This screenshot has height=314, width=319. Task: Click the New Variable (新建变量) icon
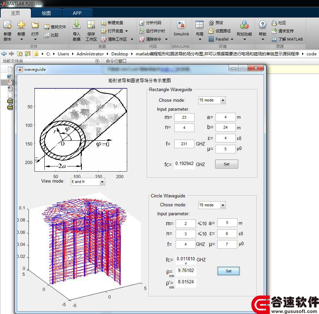pos(103,23)
